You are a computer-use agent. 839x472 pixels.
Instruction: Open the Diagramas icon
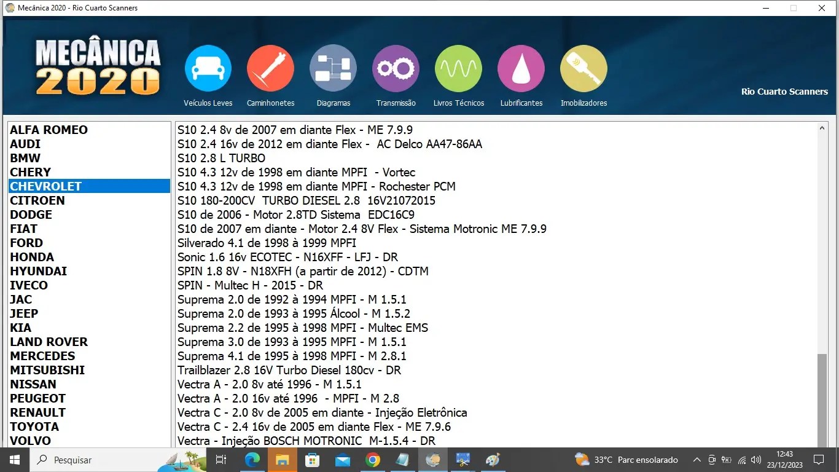333,68
